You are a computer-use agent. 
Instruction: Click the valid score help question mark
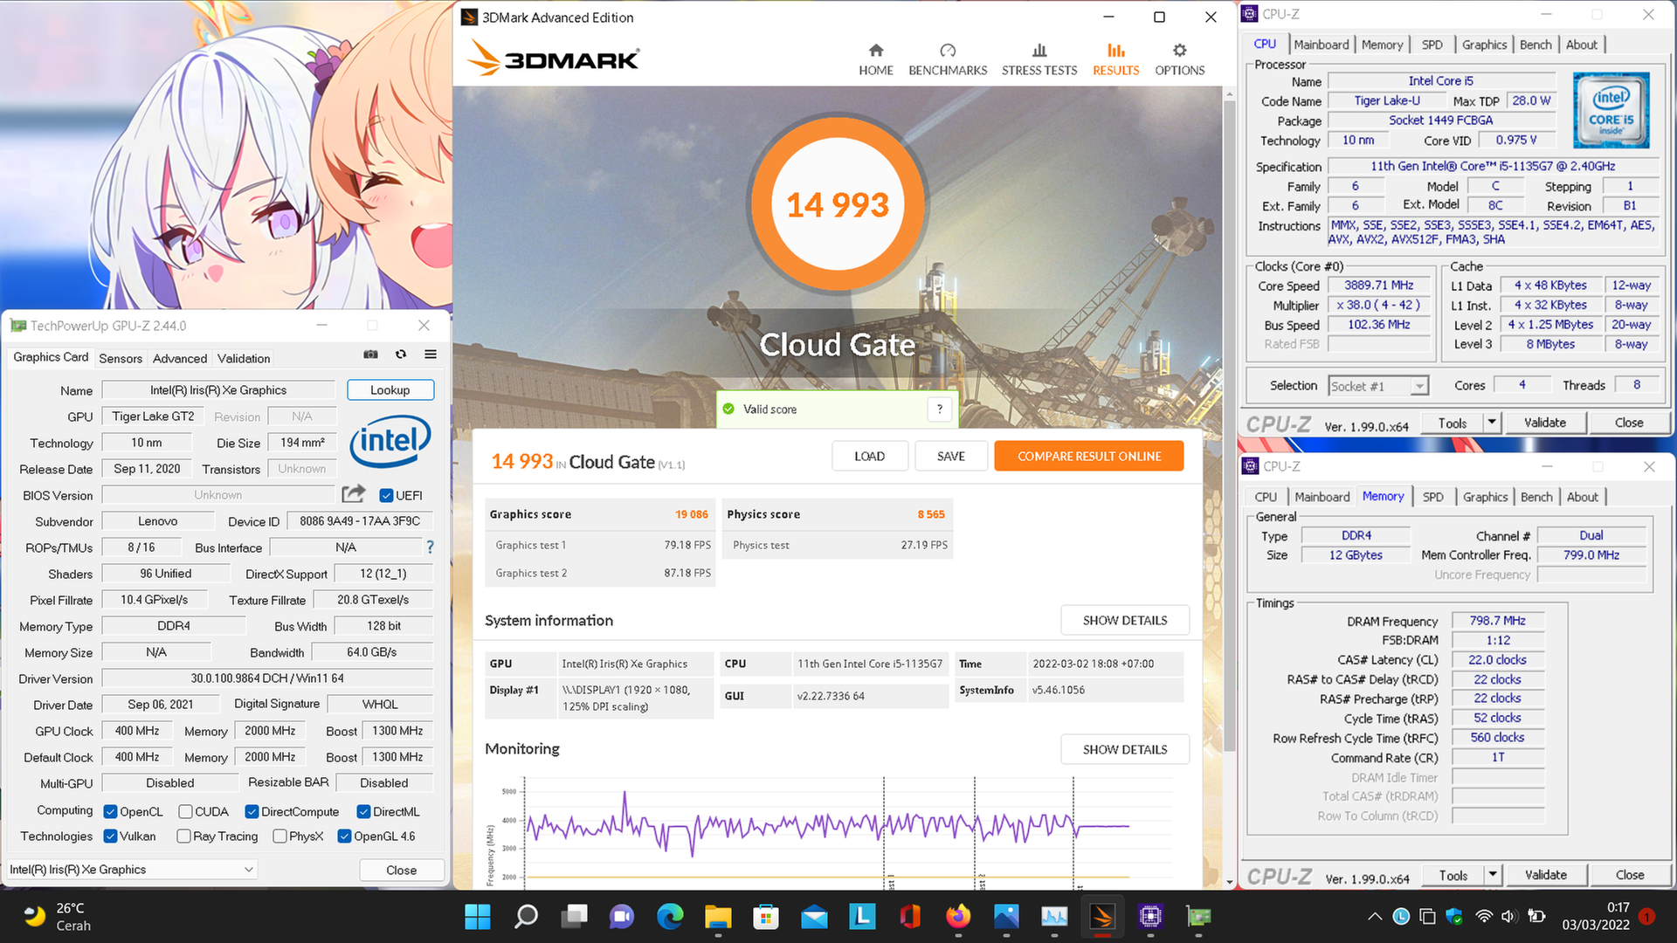coord(940,409)
